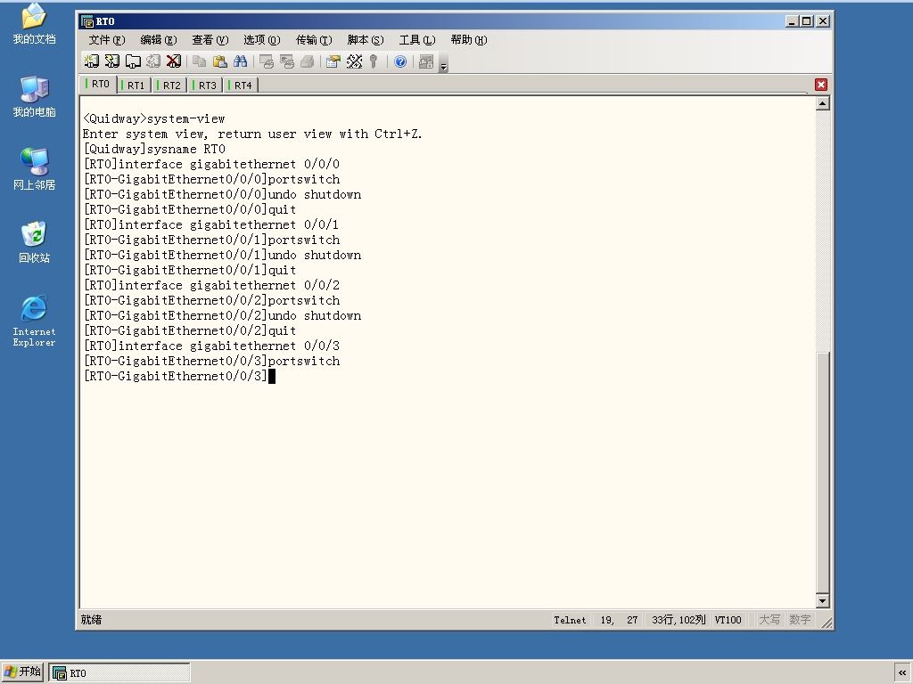Open the 传输(T) menu
Viewport: 913px width, 684px height.
click(x=314, y=40)
